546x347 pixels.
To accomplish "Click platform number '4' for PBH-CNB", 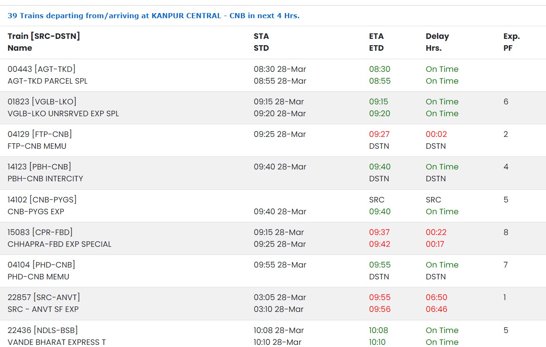I will click(506, 167).
